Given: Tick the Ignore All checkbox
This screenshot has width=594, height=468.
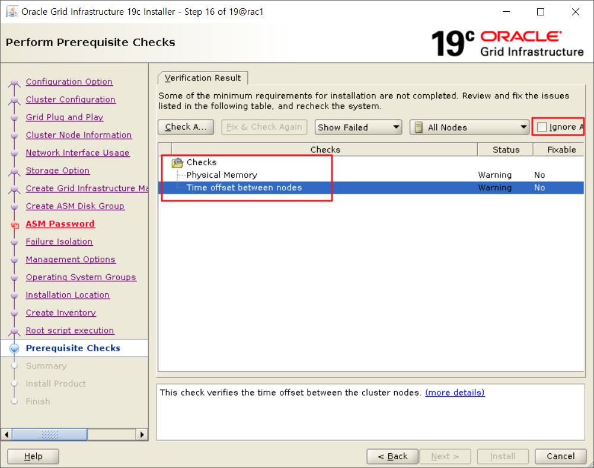Looking at the screenshot, I should click(542, 127).
